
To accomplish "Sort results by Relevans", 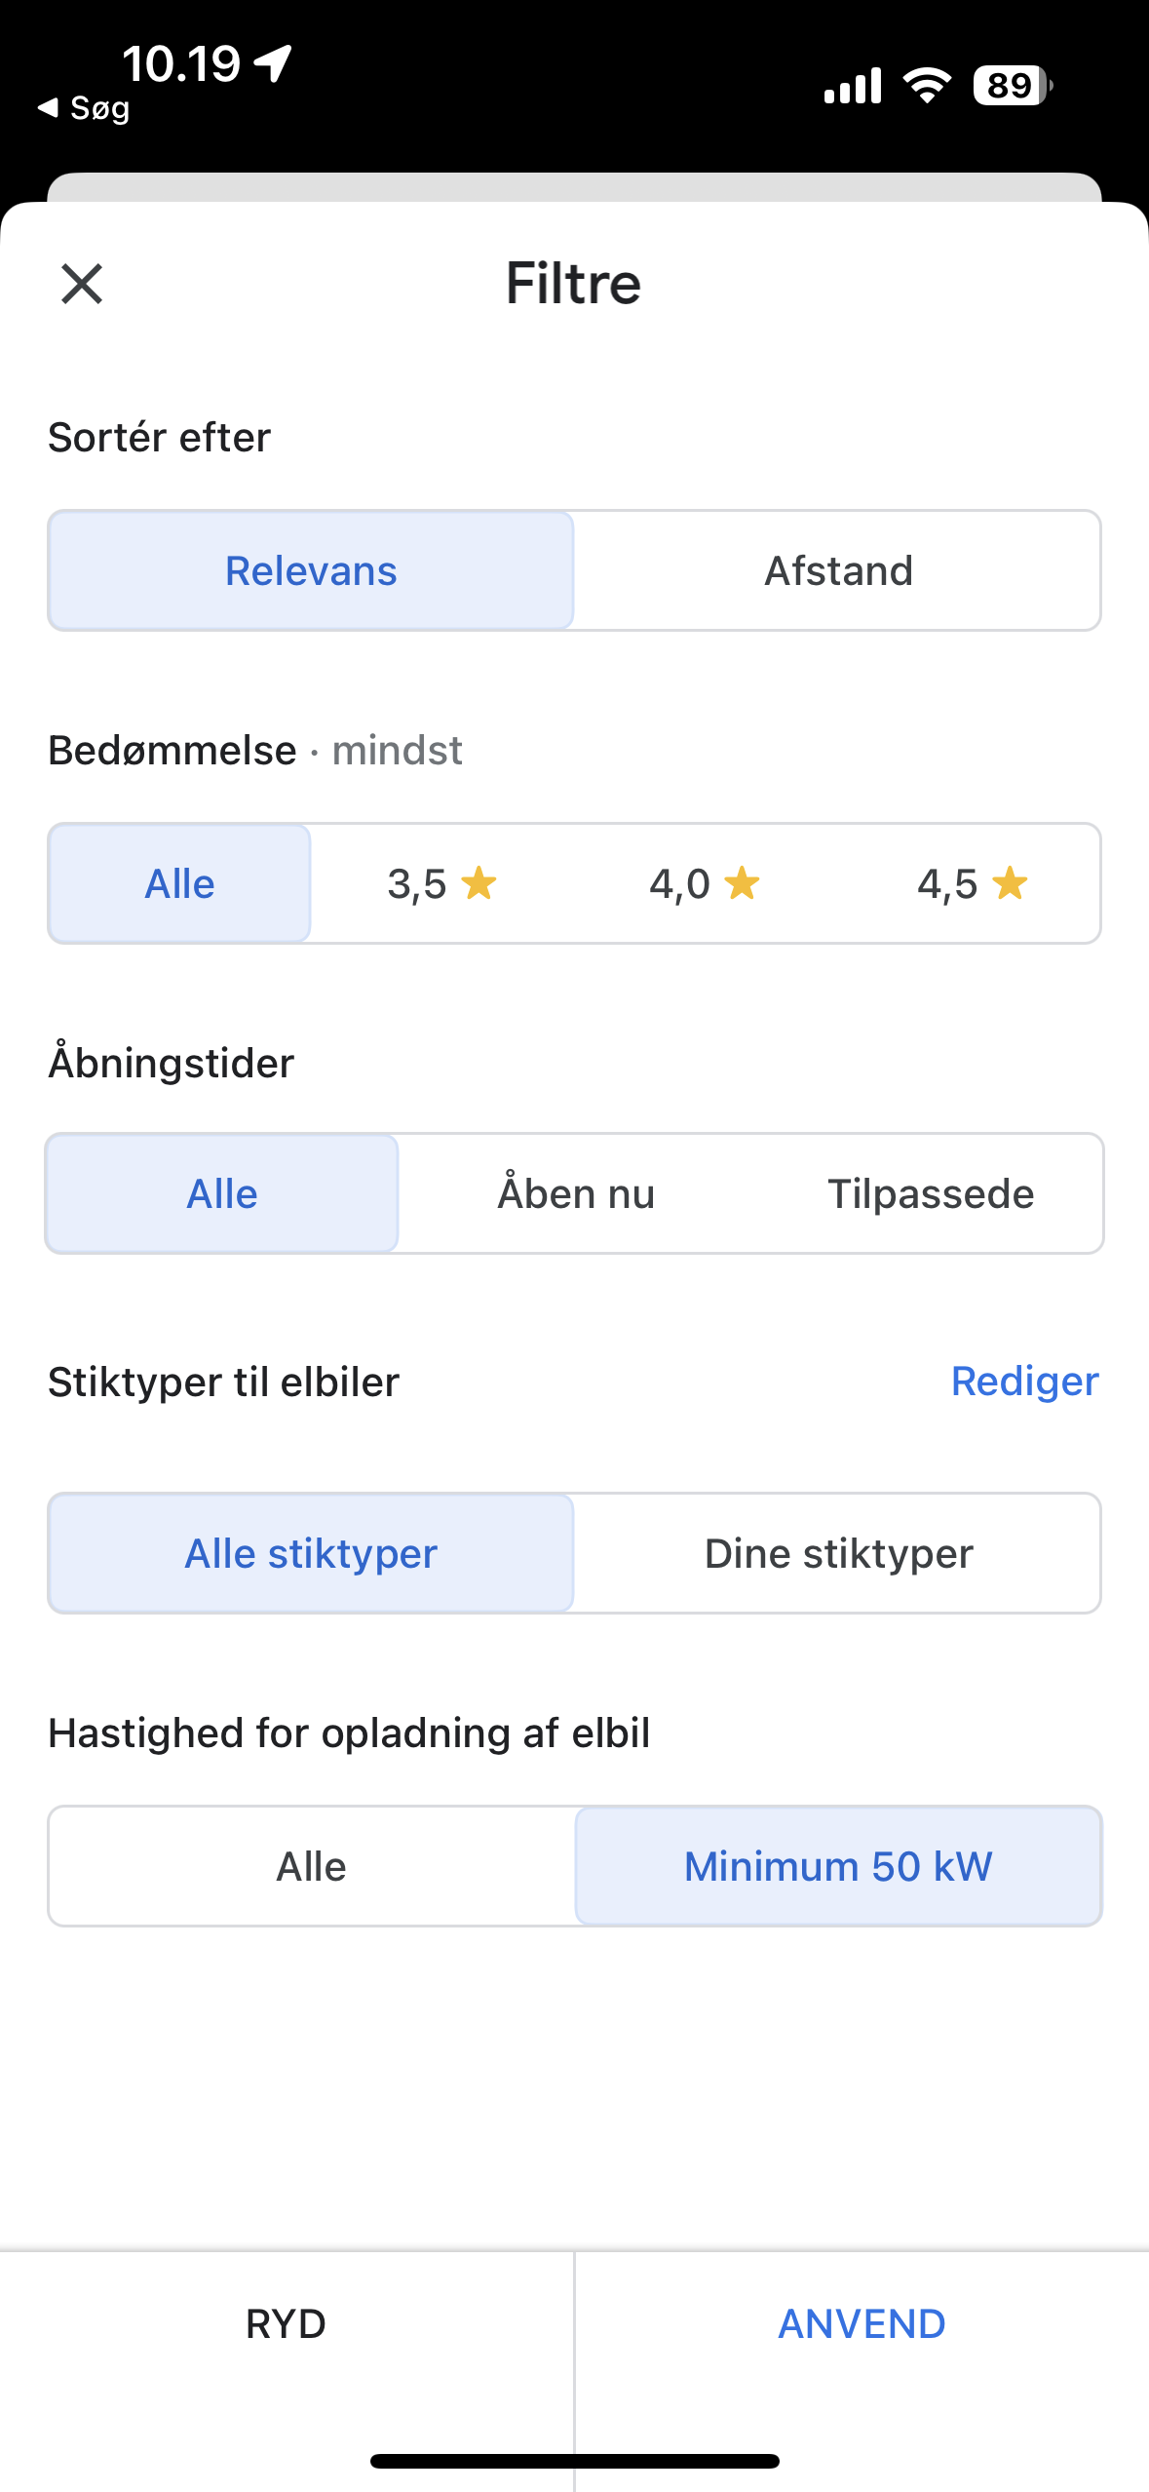I will pyautogui.click(x=311, y=570).
